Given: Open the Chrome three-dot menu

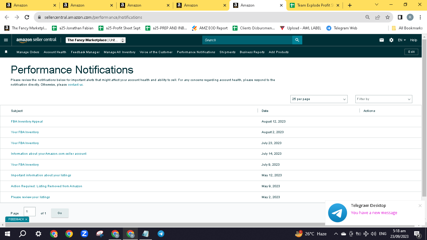Looking at the screenshot, I should (420, 17).
